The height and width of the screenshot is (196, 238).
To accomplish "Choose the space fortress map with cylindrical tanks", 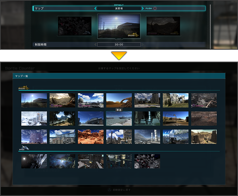I will pyautogui.click(x=119, y=161).
